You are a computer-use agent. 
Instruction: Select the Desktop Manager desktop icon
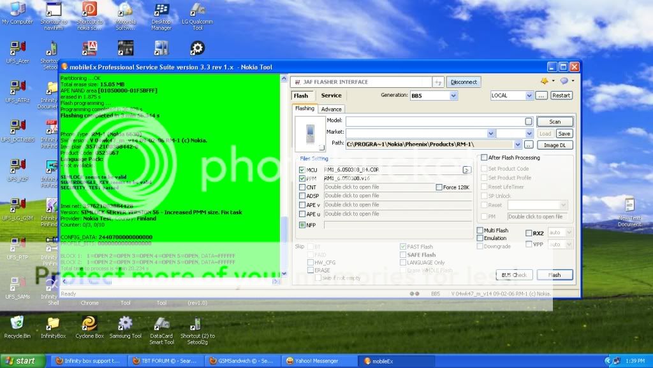[x=161, y=16]
